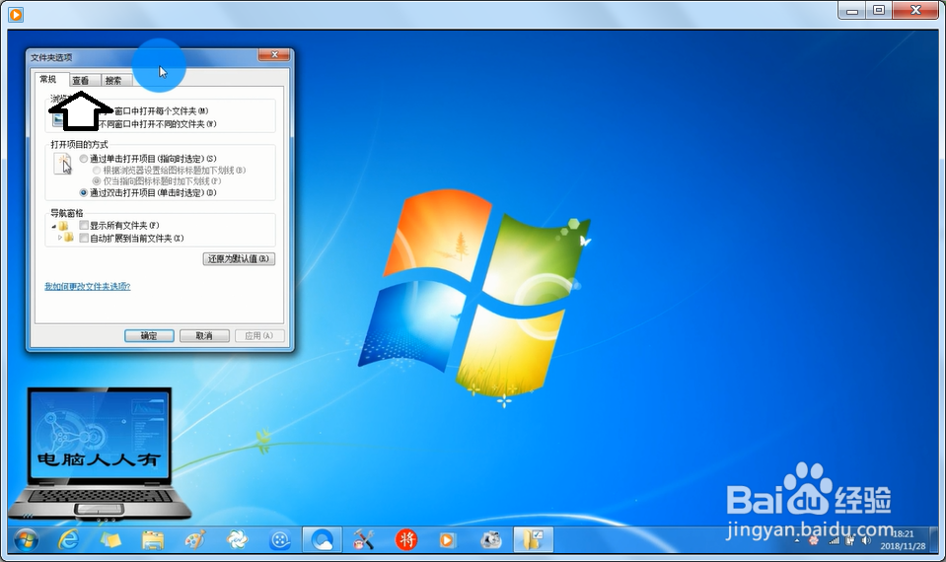This screenshot has height=562, width=946.
Task: Open the Windows Start menu orb
Action: [x=27, y=539]
